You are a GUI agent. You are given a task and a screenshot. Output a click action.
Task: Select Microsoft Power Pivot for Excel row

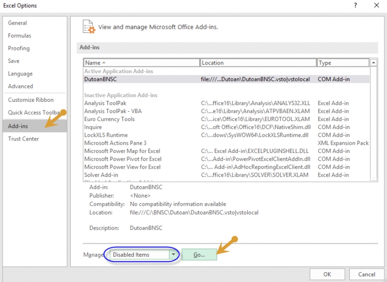[123, 159]
